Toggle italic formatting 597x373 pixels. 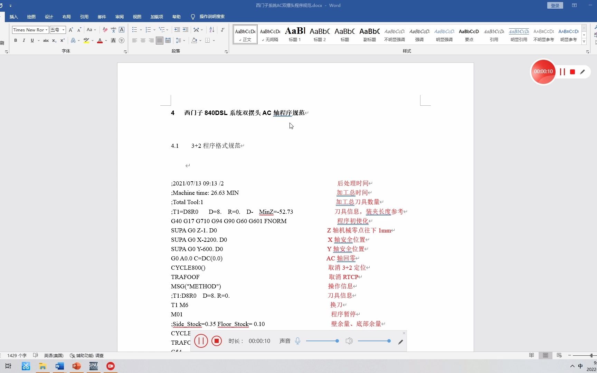(23, 40)
